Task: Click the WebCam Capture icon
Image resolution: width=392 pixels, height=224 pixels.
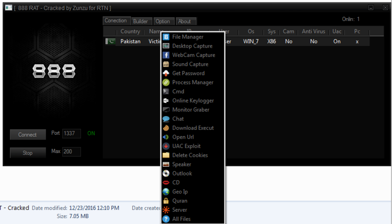Action: (166, 55)
